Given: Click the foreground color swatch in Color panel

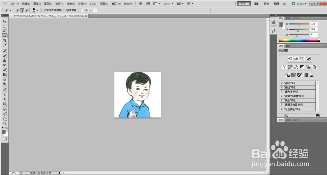Looking at the screenshot, I should pyautogui.click(x=281, y=24).
